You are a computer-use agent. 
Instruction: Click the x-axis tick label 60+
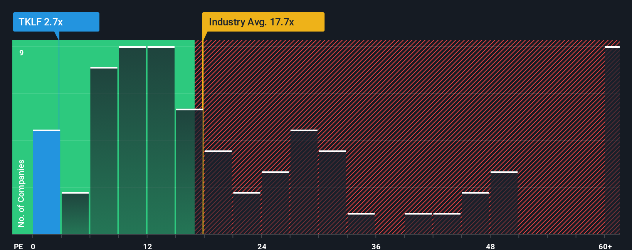(605, 247)
